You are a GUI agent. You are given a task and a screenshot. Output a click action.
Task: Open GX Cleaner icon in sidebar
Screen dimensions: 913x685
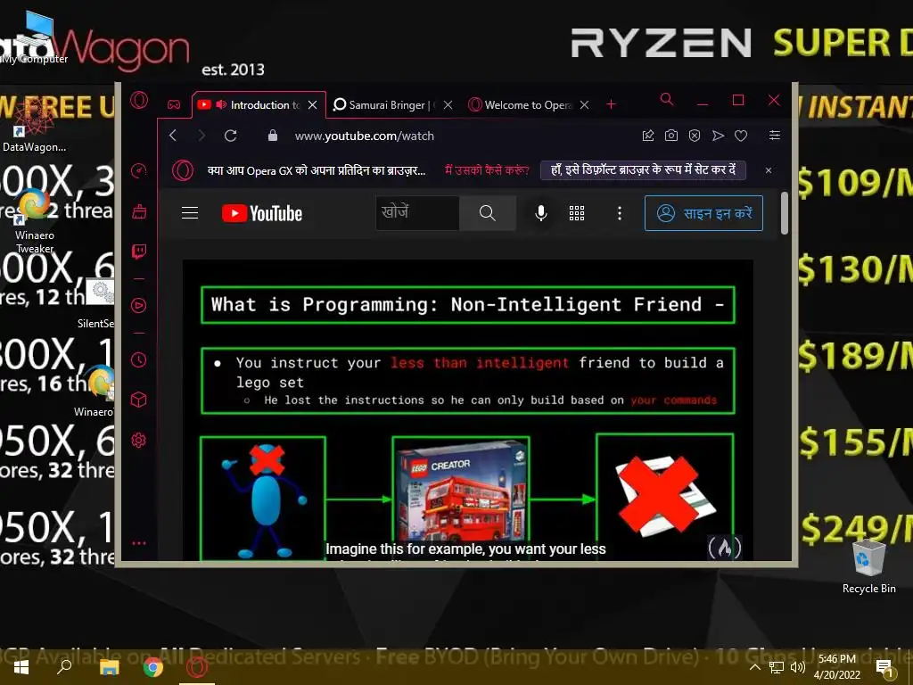[x=138, y=210]
